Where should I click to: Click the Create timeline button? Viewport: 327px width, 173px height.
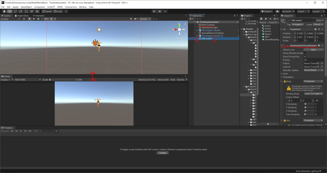coord(162,153)
